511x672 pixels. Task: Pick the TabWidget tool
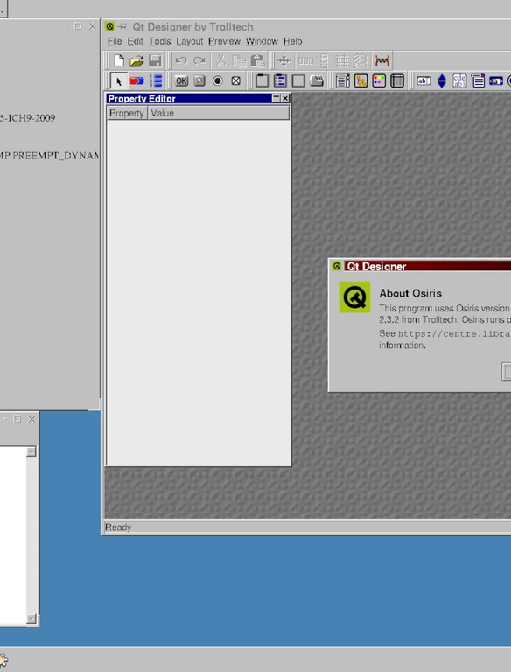[317, 81]
